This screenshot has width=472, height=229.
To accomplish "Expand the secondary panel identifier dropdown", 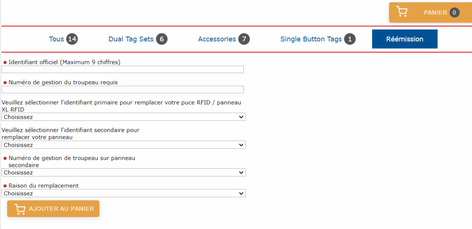I will [x=124, y=145].
